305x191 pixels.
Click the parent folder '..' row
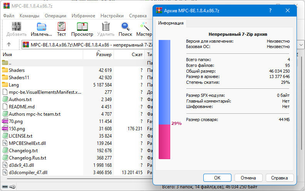(x=76, y=63)
